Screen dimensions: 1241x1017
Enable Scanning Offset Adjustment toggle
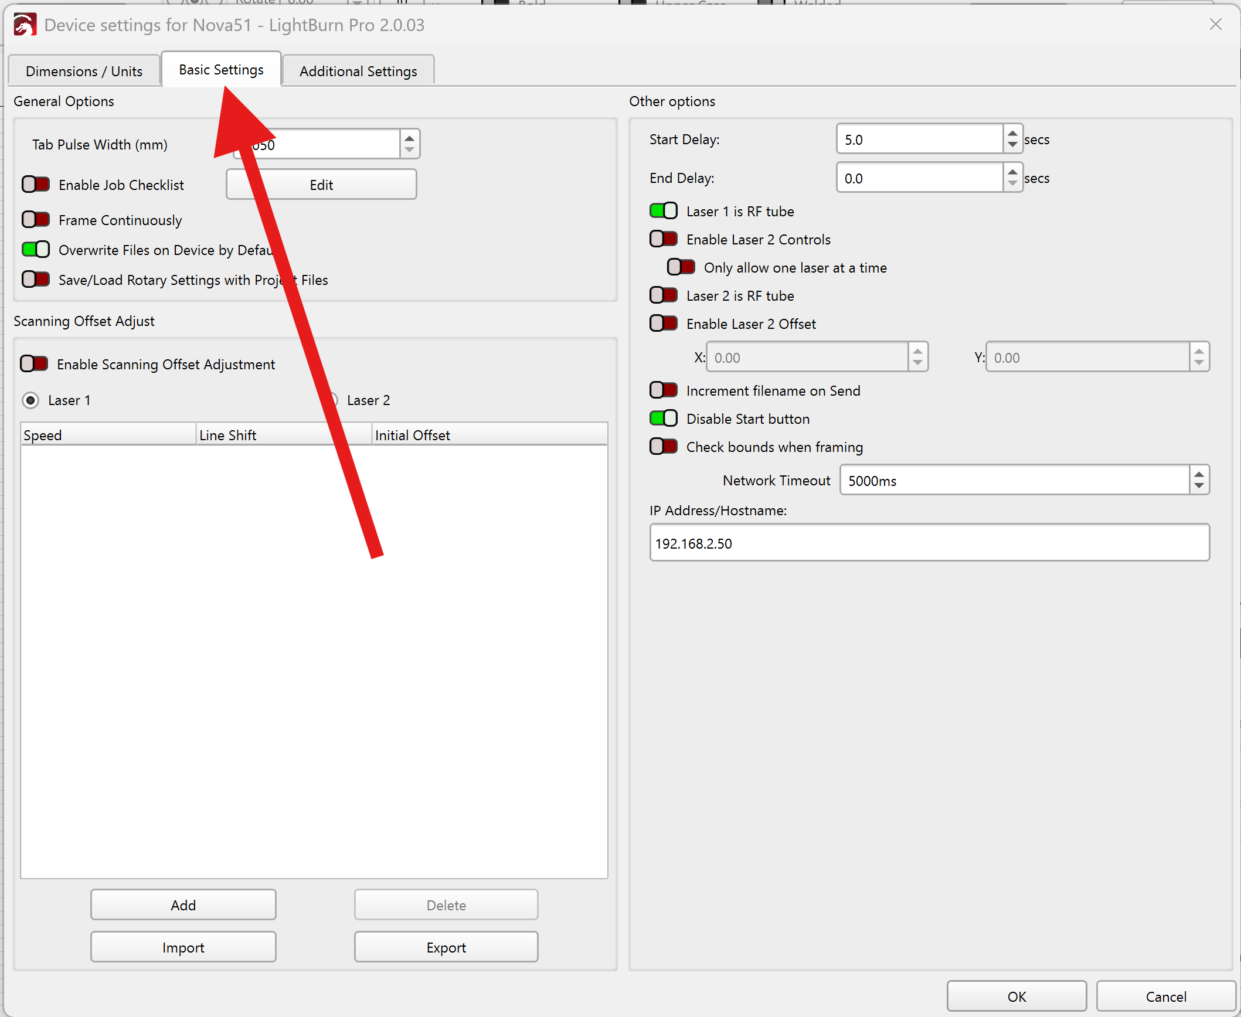pyautogui.click(x=34, y=364)
